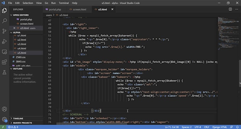Open Remote Explorer view

pos(4,52)
